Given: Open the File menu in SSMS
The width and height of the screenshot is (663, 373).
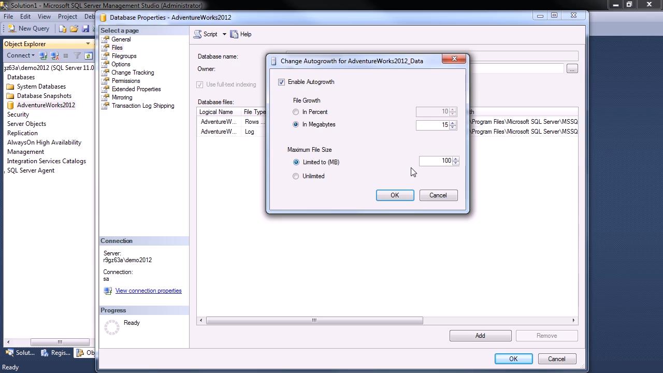Looking at the screenshot, I should (8, 17).
